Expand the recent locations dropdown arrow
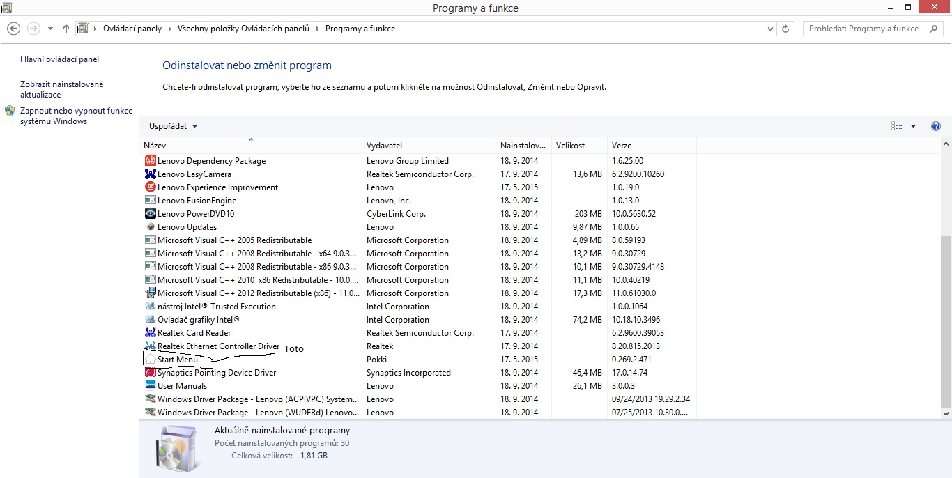Image resolution: width=952 pixels, height=478 pixels. [50, 29]
